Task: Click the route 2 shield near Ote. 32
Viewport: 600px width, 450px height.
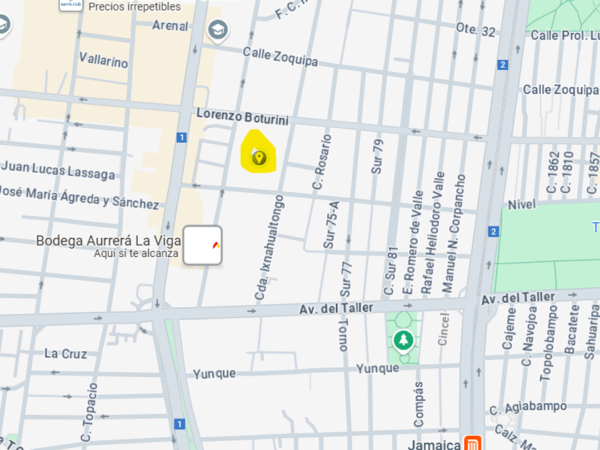Action: (503, 65)
